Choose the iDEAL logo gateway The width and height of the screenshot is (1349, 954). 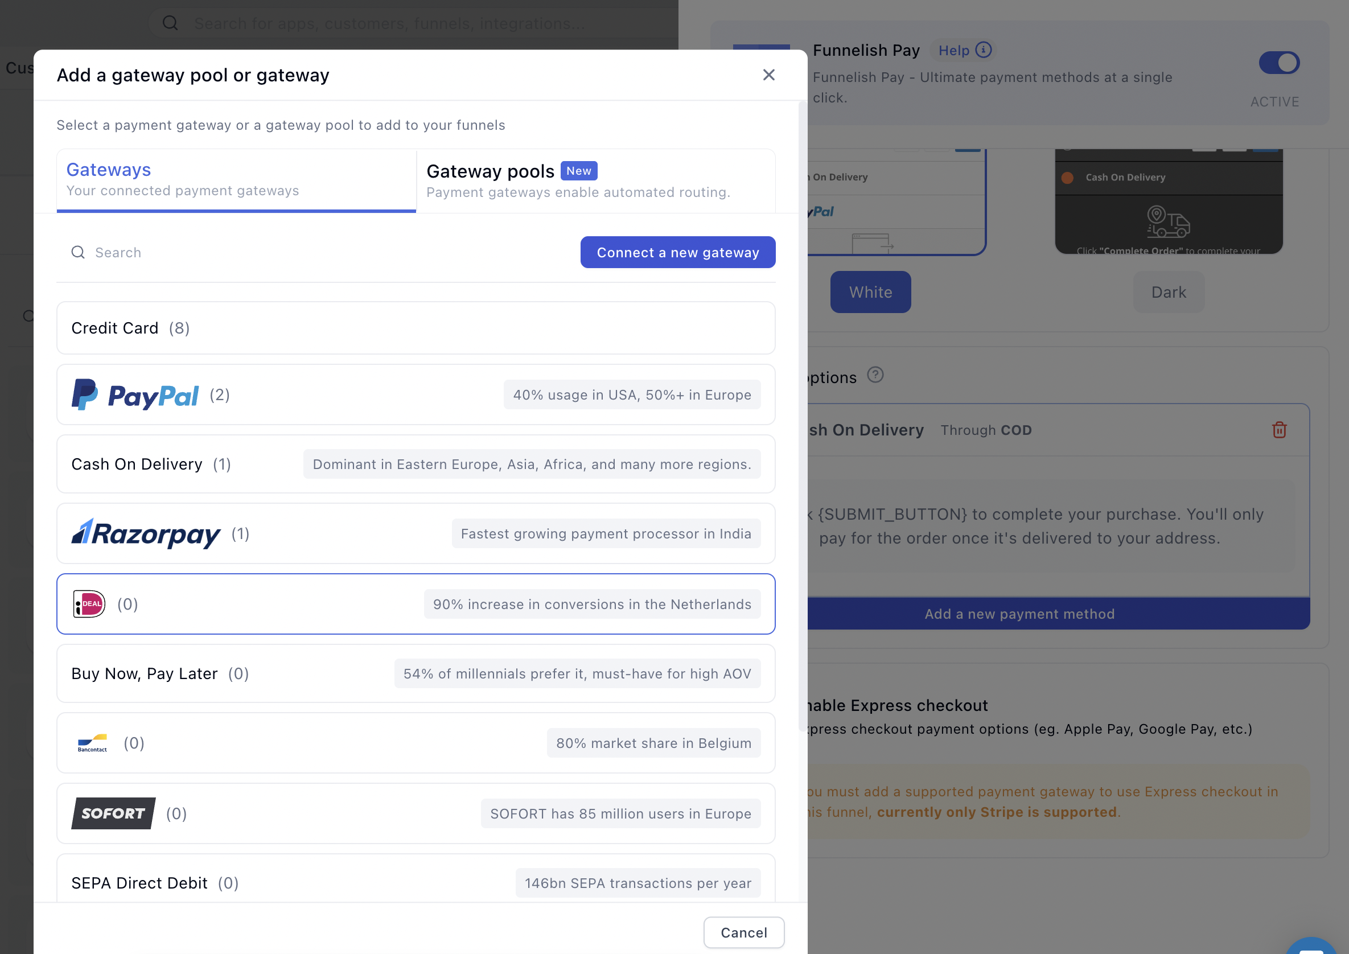point(89,604)
